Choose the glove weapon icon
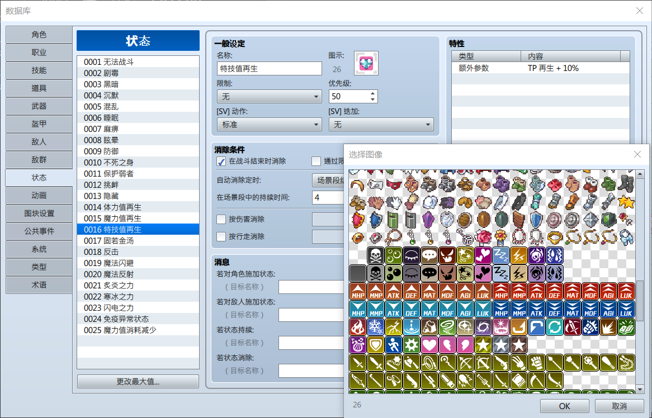 [536, 363]
